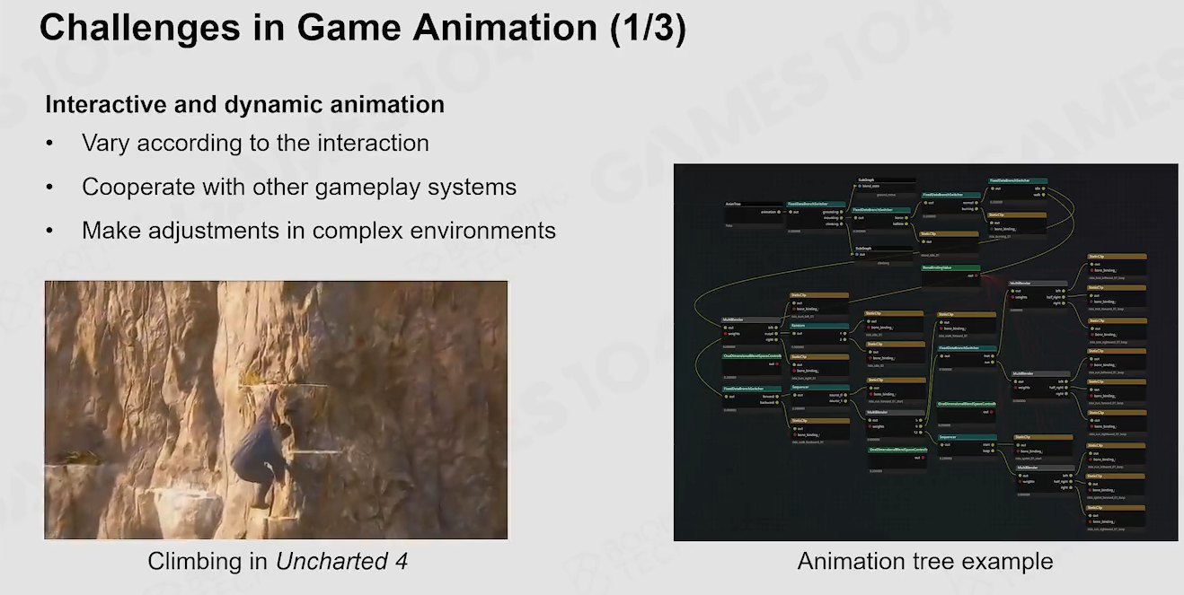Click 'Make adjustments in complex environments' bullet
Viewport: 1184px width, 595px height.
coord(319,231)
